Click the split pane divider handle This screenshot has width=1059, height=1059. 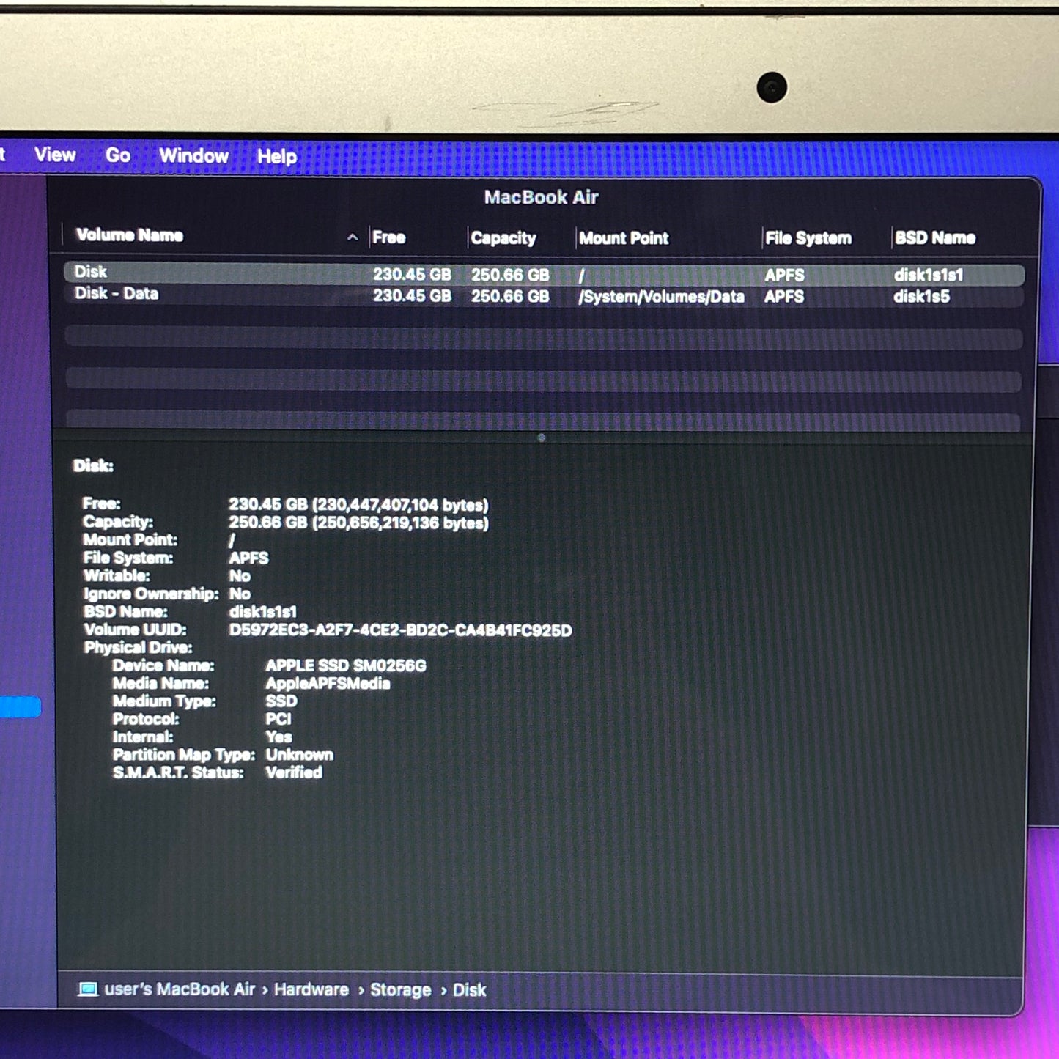[542, 438]
